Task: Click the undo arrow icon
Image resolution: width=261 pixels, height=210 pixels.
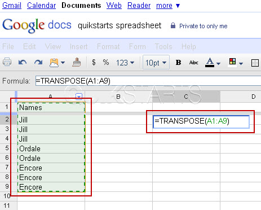Action: pos(23,62)
